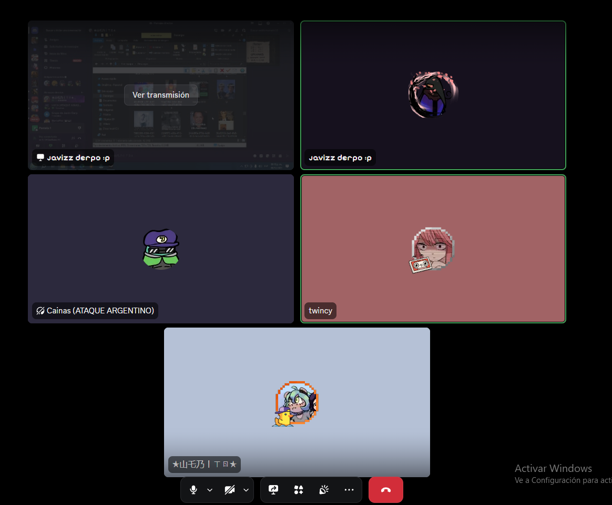This screenshot has width=612, height=505.
Task: Click Cainas's purple-cap avatar
Action: point(161,249)
